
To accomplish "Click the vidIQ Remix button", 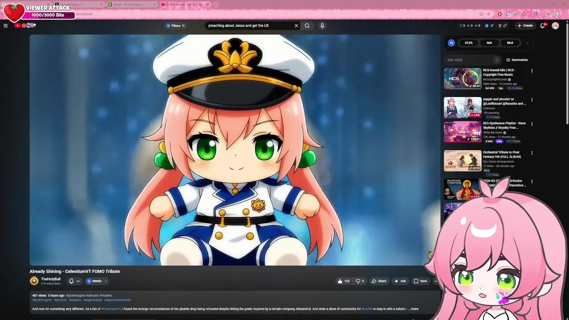I will (94, 281).
